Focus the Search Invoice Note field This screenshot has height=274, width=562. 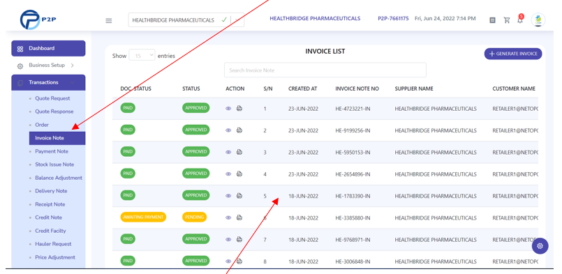tap(325, 70)
